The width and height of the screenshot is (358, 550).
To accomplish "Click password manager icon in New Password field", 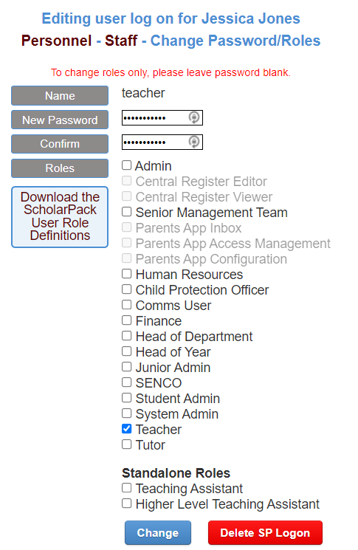I will coord(194,117).
